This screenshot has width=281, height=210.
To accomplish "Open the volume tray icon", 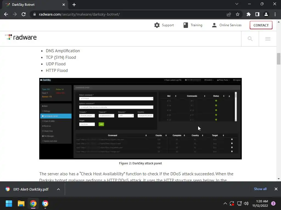I will [246, 203].
